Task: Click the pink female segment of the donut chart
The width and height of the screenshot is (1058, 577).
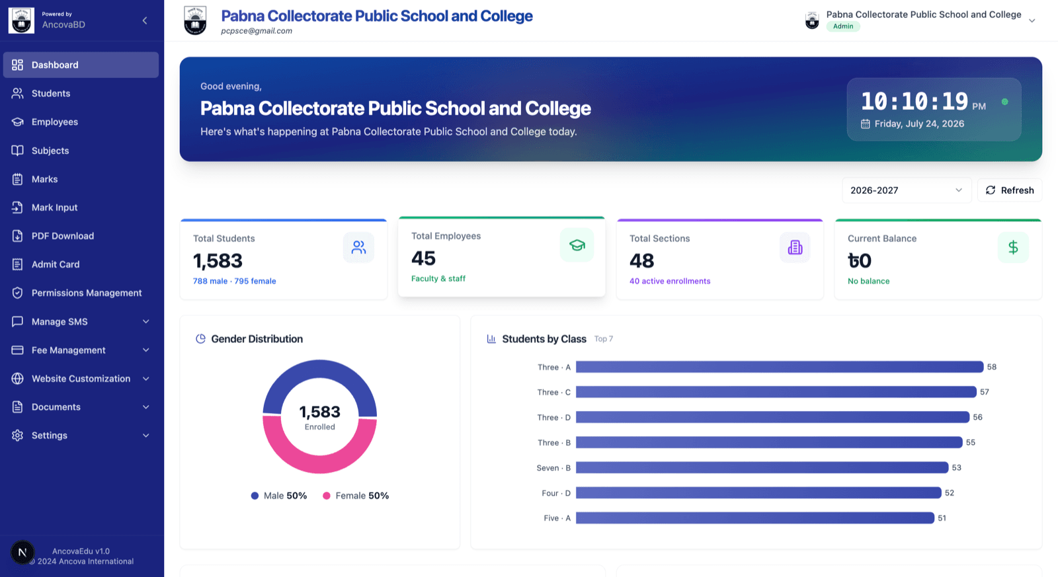Action: [320, 466]
